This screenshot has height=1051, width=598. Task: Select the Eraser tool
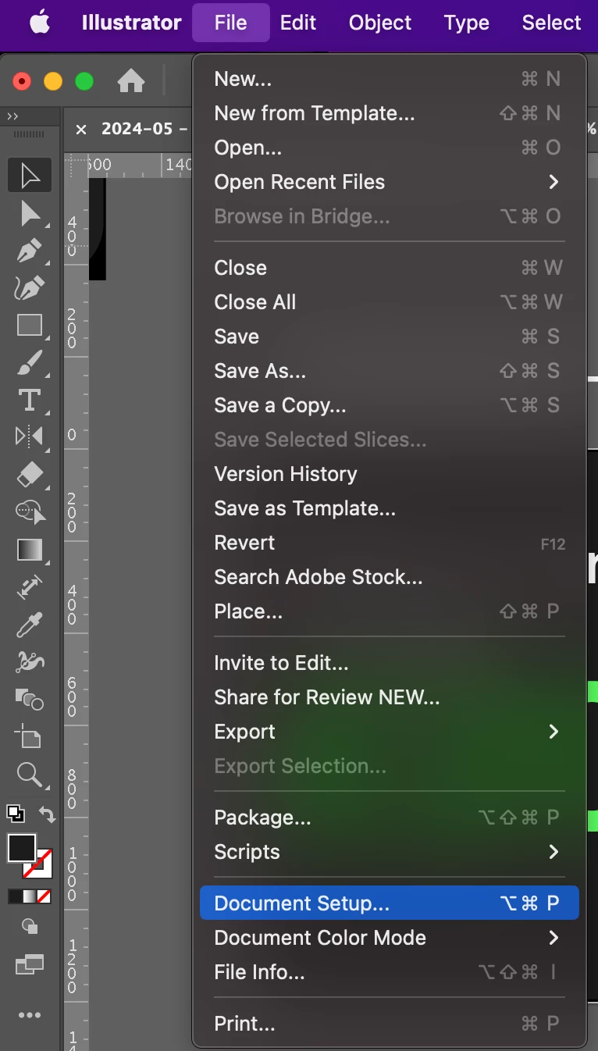click(x=30, y=474)
